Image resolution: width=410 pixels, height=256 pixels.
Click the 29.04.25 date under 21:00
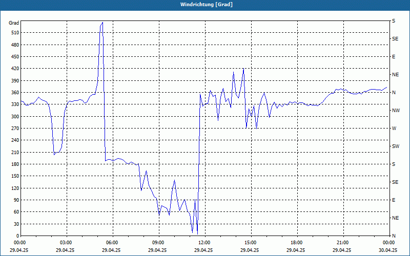[x=342, y=250]
